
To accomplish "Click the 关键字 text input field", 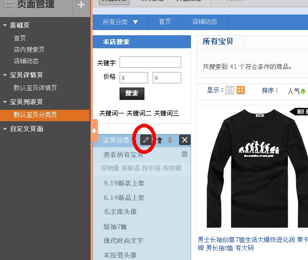I will coord(150,62).
